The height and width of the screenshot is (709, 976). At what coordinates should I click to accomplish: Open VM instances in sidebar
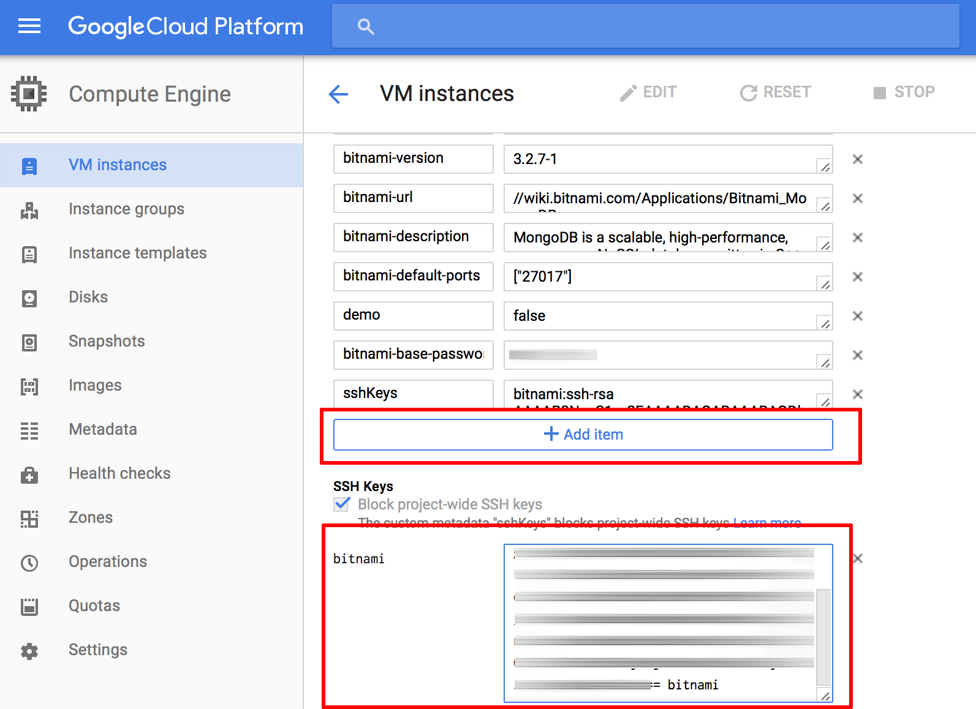(x=151, y=165)
